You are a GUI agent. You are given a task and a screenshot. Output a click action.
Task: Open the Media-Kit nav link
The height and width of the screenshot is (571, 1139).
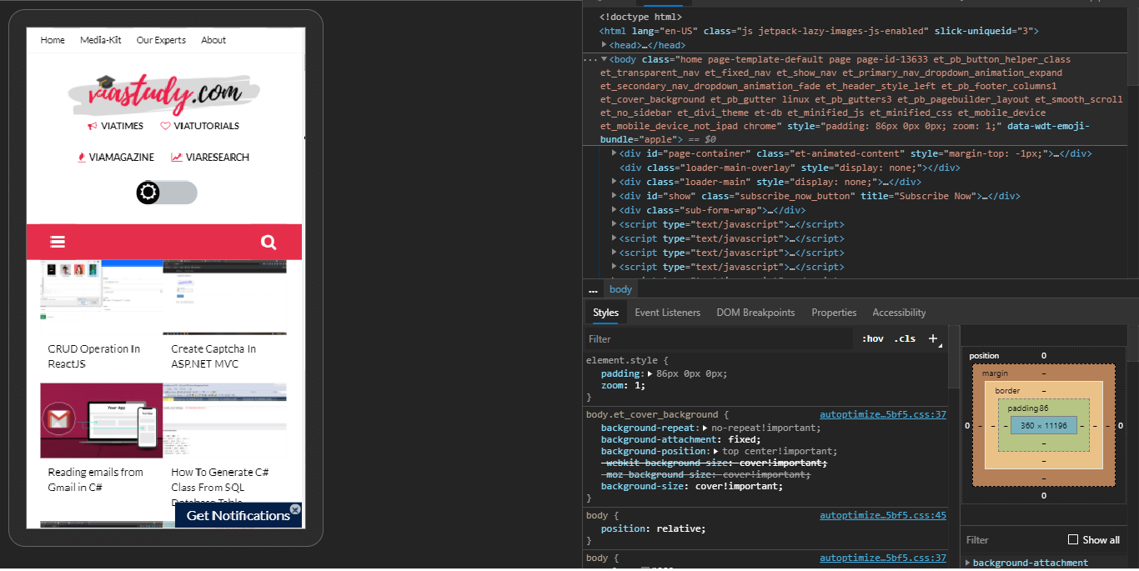point(101,40)
